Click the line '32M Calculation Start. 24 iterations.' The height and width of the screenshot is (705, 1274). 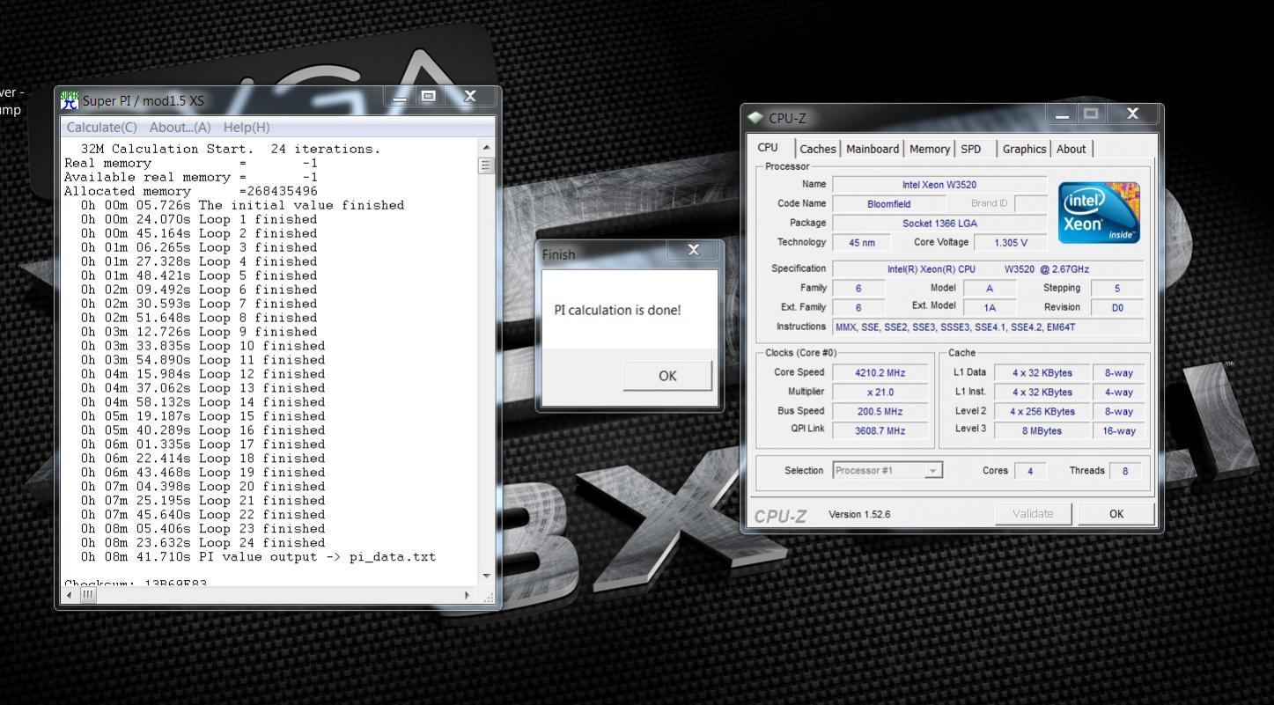tap(231, 149)
